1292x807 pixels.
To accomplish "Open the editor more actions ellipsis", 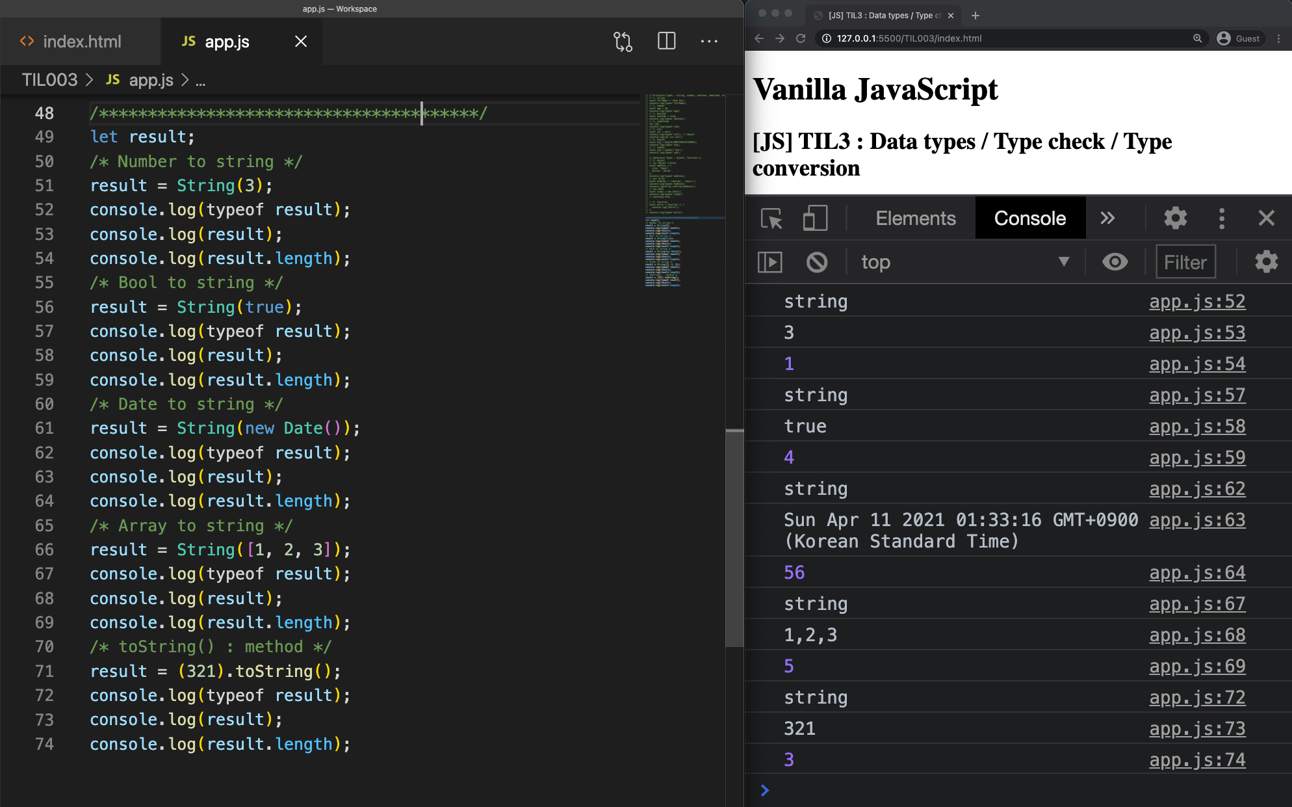I will [709, 42].
